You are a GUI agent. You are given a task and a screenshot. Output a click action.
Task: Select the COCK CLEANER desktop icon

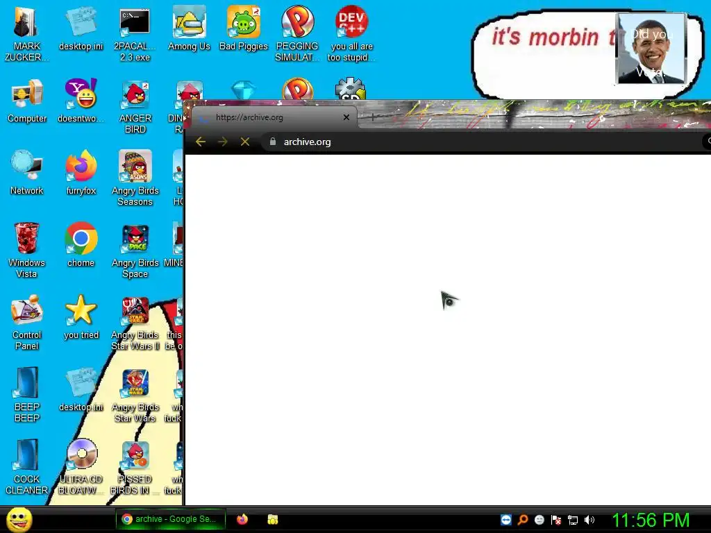coord(27,467)
